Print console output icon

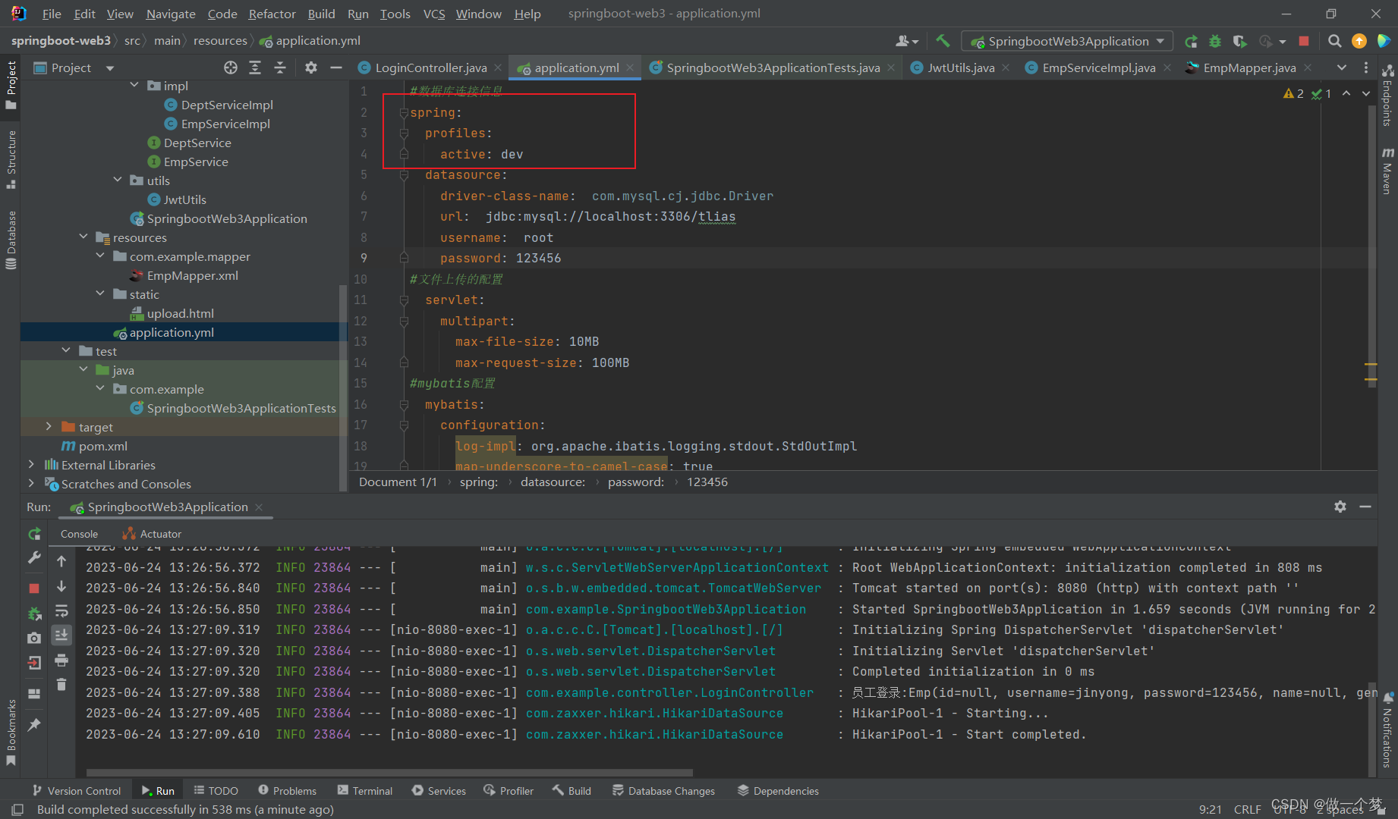61,660
